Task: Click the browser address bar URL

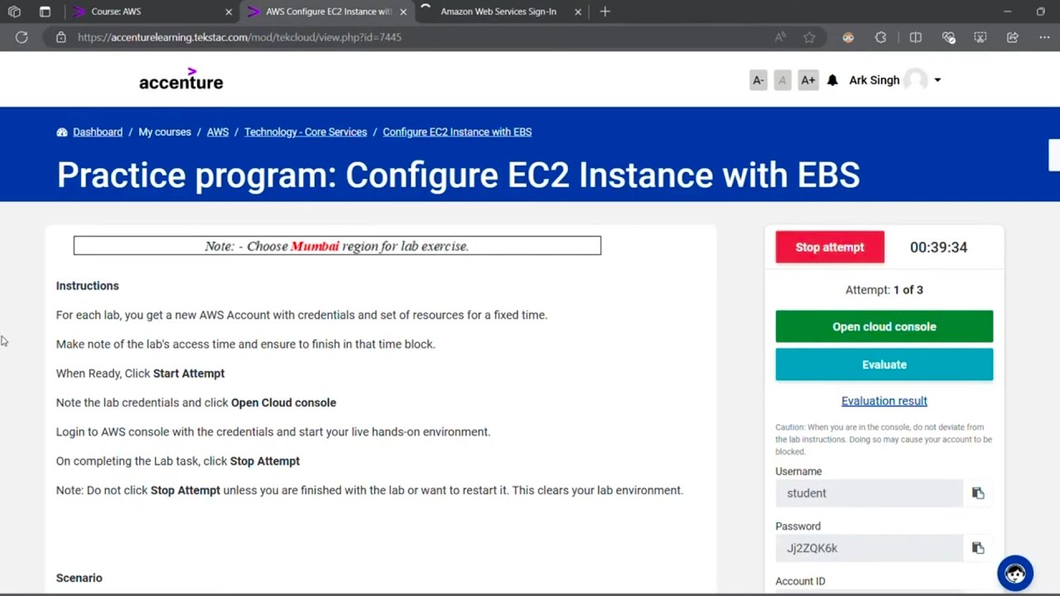Action: click(x=239, y=37)
